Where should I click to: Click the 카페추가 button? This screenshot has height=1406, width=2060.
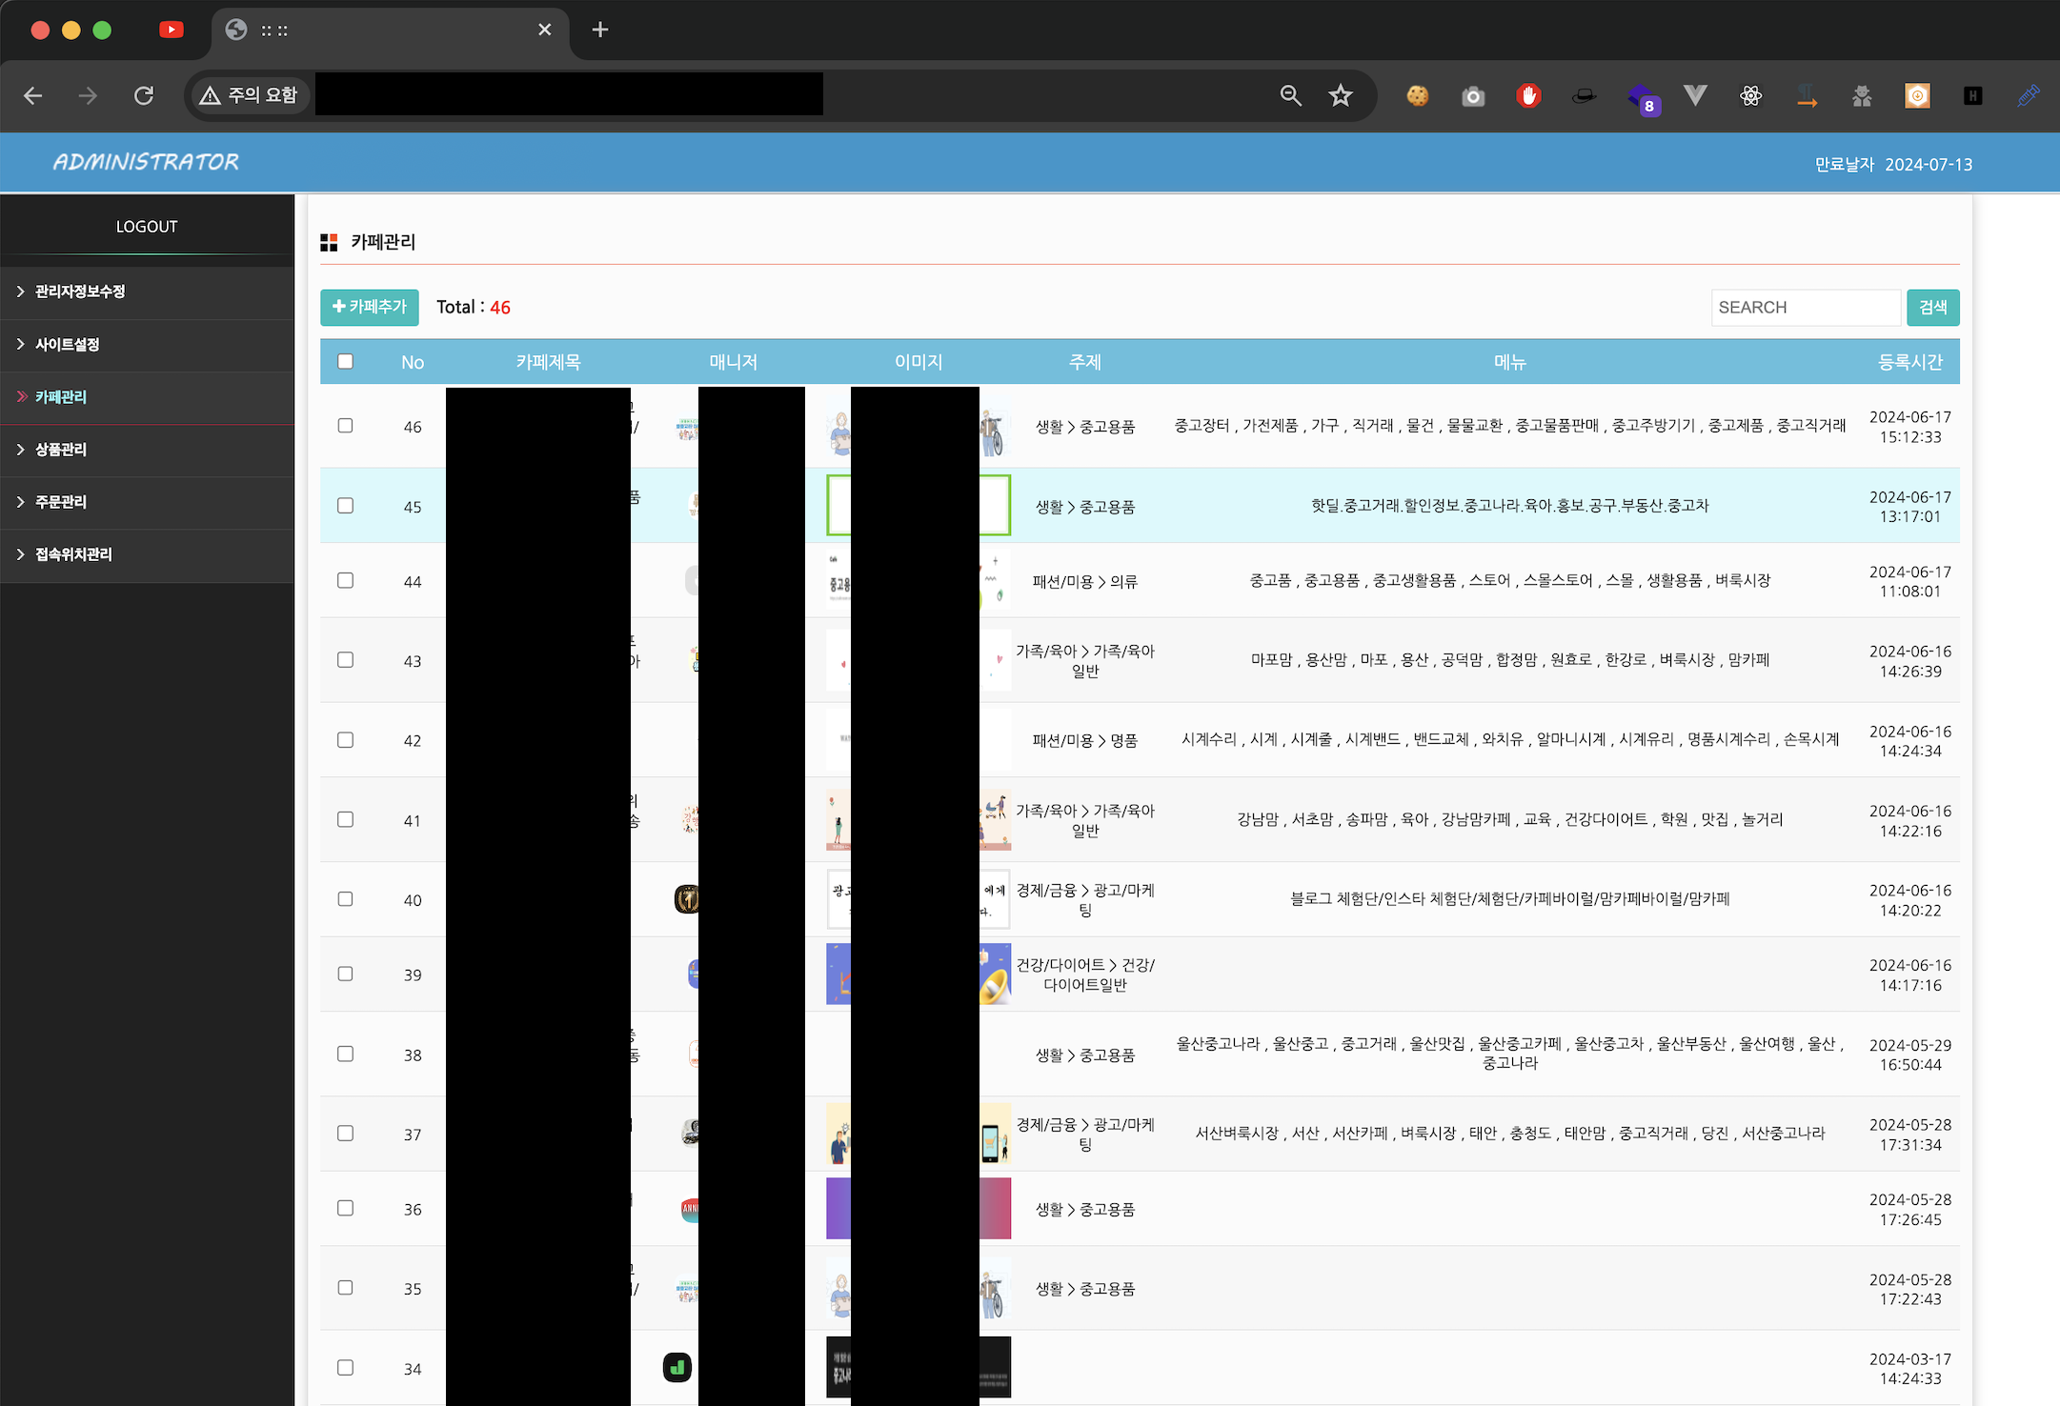(370, 307)
